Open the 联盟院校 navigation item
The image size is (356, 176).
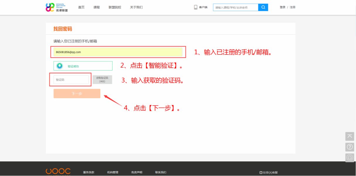pyautogui.click(x=115, y=7)
